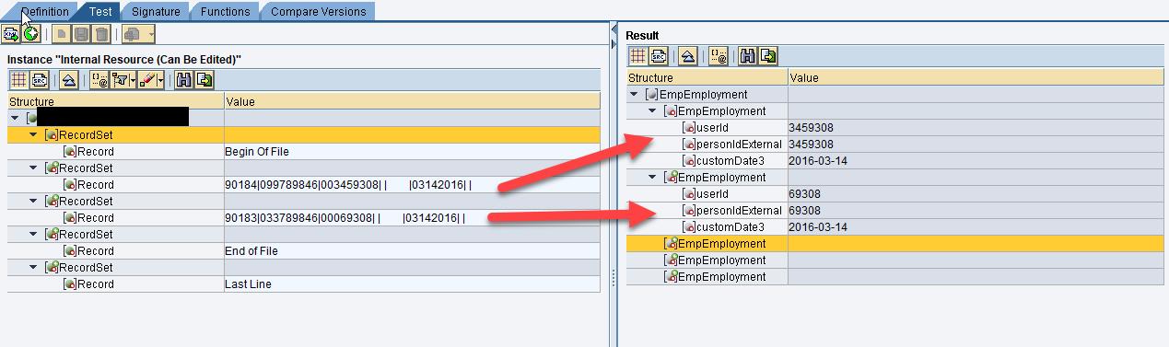
Task: Select Record row with Last Line
Action: point(303,283)
